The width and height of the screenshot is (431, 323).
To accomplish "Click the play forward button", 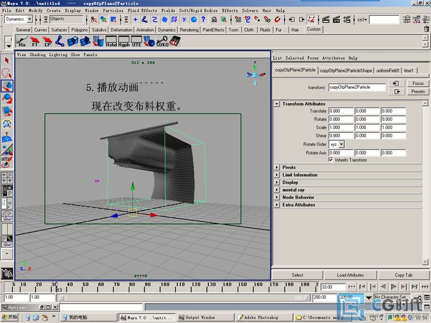I will tap(393, 287).
